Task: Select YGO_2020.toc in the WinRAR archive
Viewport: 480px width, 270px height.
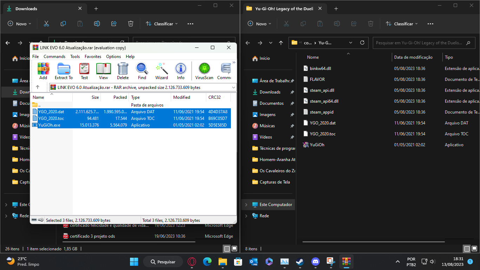Action: pyautogui.click(x=131, y=118)
